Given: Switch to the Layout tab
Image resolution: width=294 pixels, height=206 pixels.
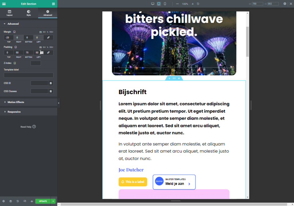Looking at the screenshot, I should click(9, 13).
